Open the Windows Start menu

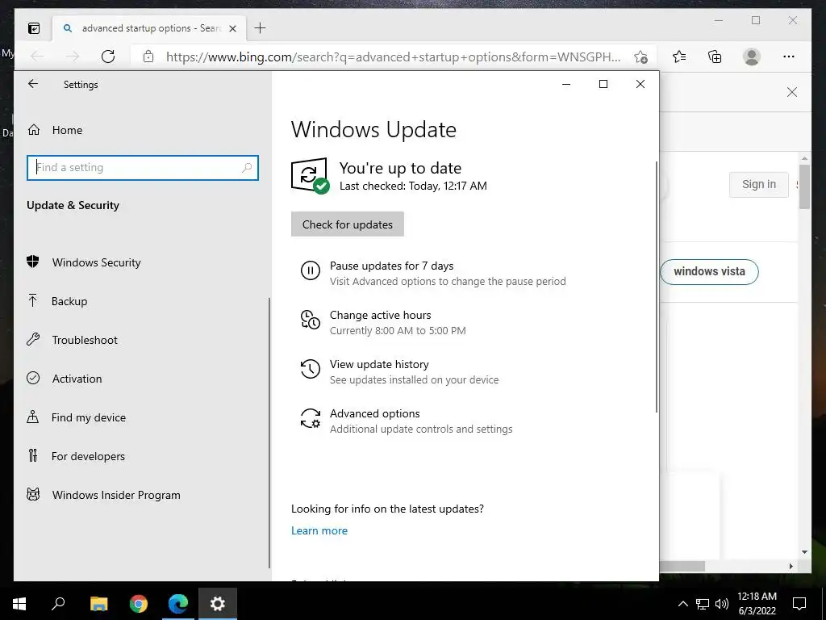pos(19,604)
